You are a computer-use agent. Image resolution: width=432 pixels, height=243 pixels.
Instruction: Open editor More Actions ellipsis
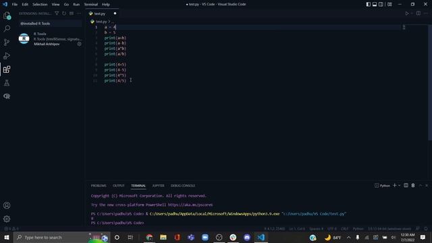coord(426,13)
